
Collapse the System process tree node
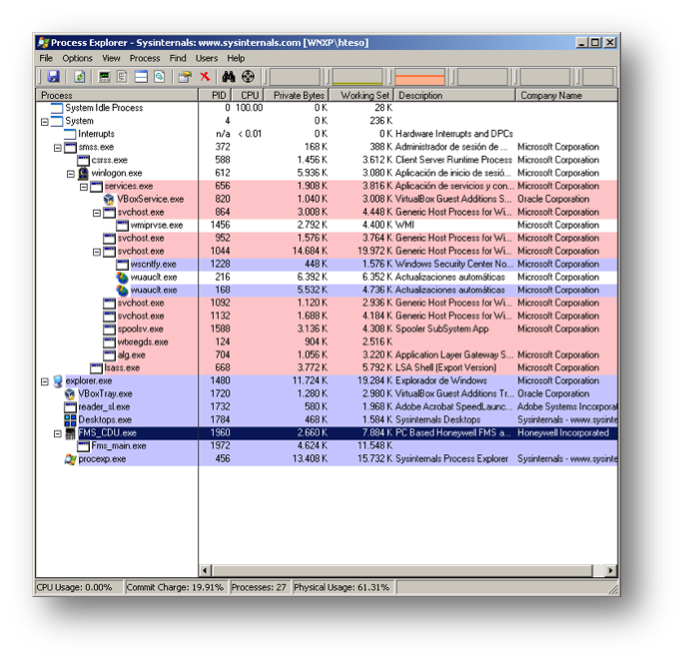pyautogui.click(x=44, y=122)
